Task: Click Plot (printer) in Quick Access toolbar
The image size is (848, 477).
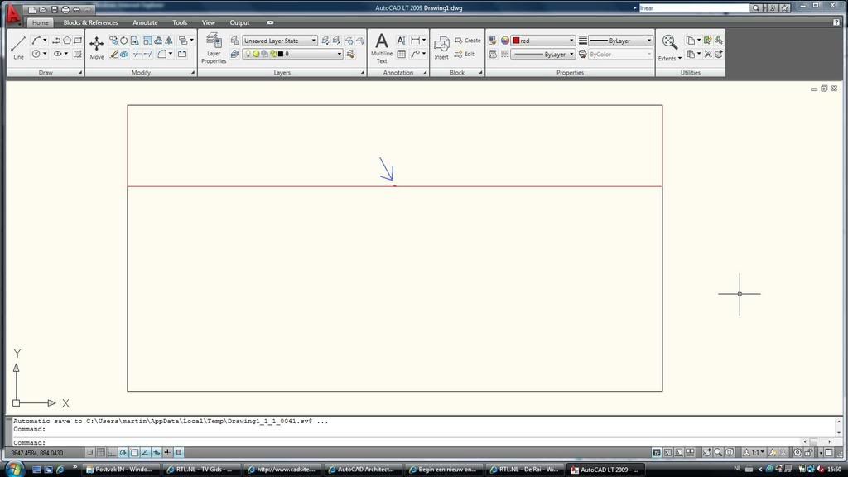Action: [x=65, y=10]
